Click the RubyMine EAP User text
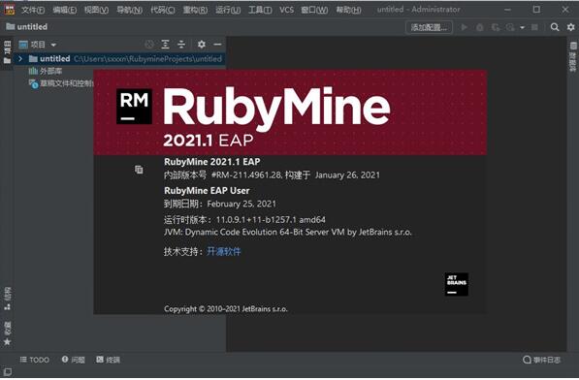This screenshot has height=380, width=579. click(x=207, y=191)
